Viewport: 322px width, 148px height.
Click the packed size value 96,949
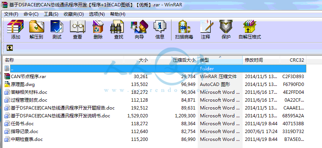pos(188,84)
